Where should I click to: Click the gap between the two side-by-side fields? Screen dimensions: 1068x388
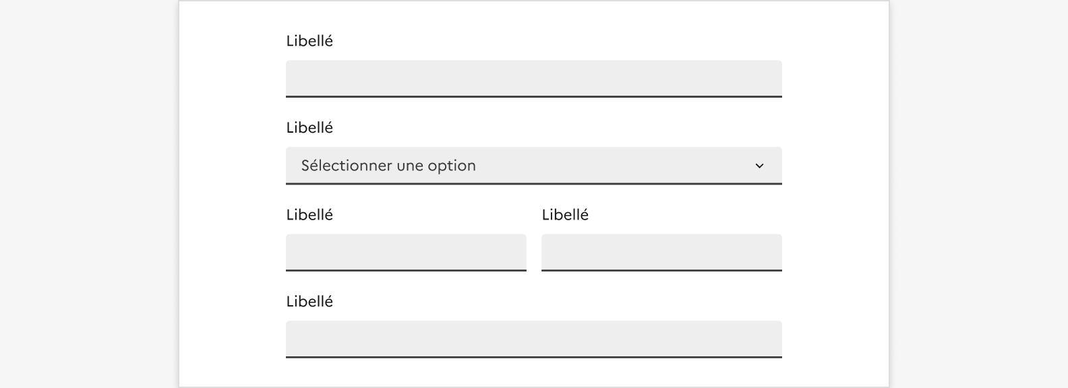pos(534,252)
